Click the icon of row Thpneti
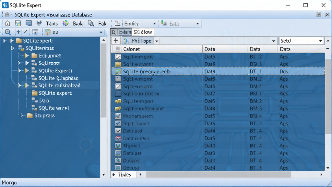Image resolution: width=332 pixels, height=187 pixels. tap(118, 146)
